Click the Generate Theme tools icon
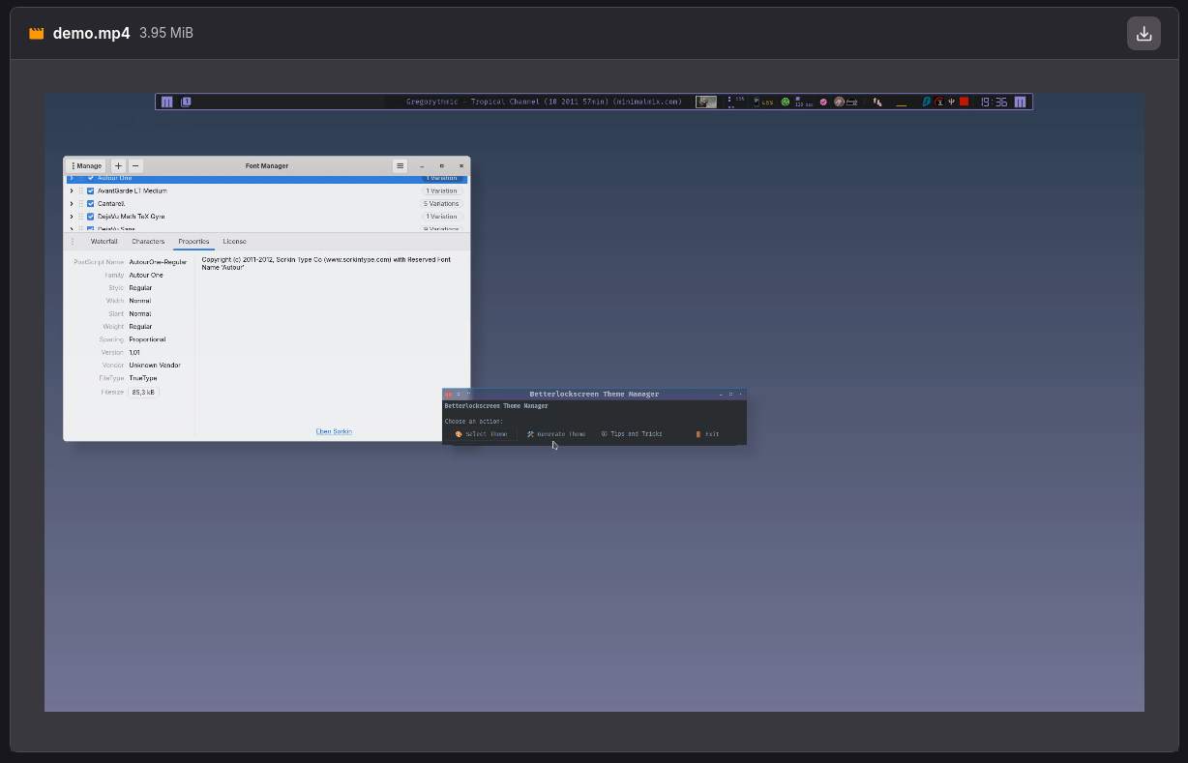1188x763 pixels. tap(530, 434)
